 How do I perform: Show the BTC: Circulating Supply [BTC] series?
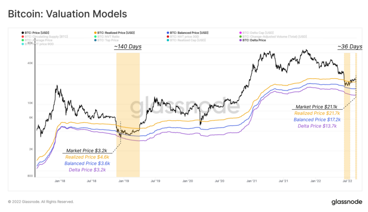pos(45,37)
